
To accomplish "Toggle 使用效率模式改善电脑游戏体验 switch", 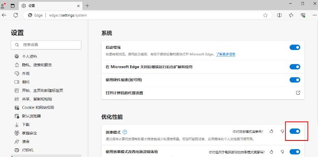I will click(x=295, y=152).
